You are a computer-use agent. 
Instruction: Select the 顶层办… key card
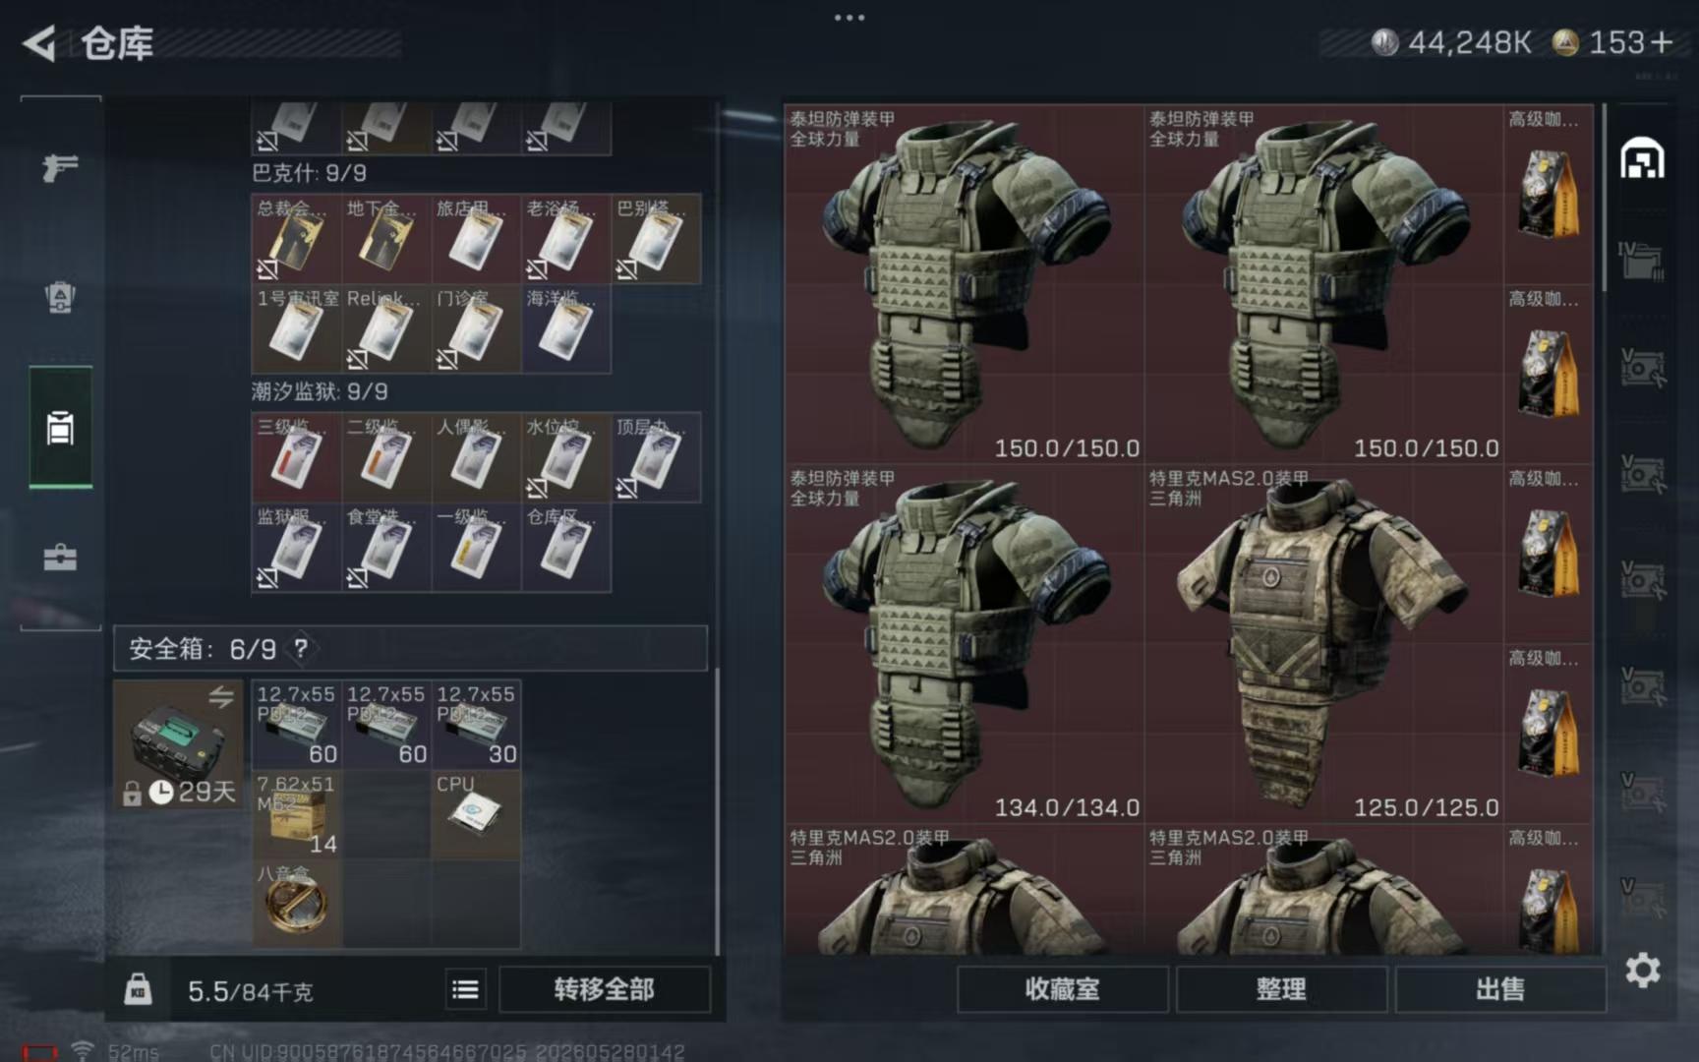click(656, 457)
